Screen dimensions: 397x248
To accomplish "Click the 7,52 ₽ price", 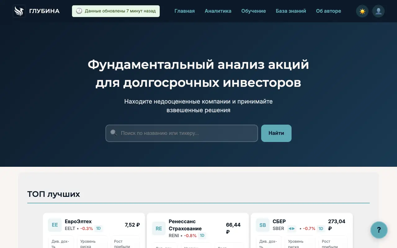I will click(x=132, y=225).
